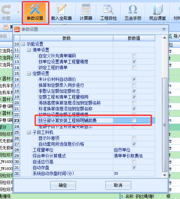The height and width of the screenshot is (199, 180).
Task: Uncheck 未计价材料自动询价 option
Action: click(134, 79)
